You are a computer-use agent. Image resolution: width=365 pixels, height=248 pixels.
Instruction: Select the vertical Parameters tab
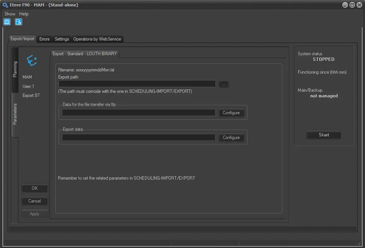pyautogui.click(x=15, y=114)
